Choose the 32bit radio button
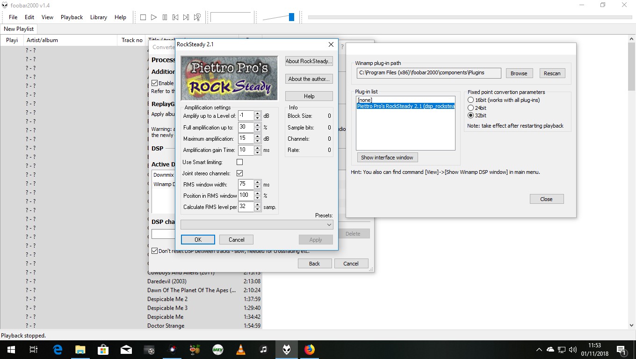Screen dimensions: 636x359 point(471,115)
